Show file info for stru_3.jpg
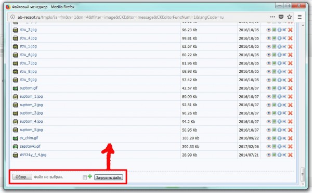 tap(279, 30)
